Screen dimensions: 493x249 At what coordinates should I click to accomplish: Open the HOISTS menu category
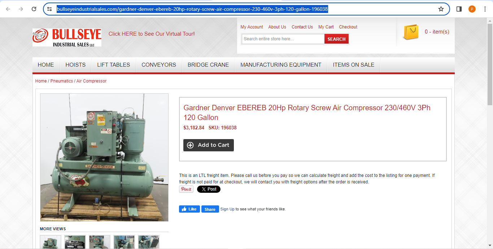(x=75, y=65)
